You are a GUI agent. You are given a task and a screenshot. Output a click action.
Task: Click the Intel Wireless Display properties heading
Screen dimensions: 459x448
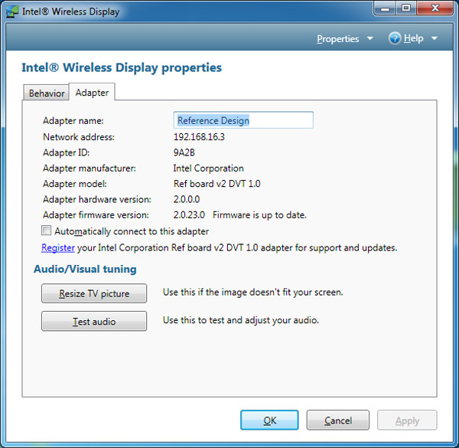point(122,67)
